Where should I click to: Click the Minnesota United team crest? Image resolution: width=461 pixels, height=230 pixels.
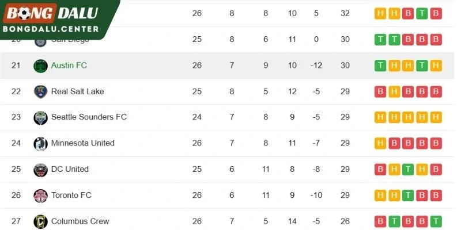tap(40, 144)
